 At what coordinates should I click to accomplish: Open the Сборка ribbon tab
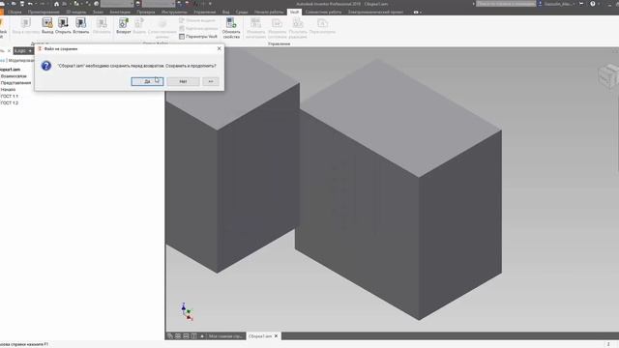15,13
